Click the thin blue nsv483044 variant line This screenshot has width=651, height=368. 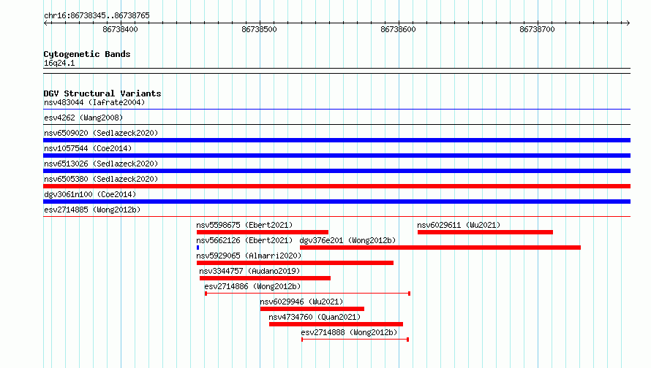point(336,110)
